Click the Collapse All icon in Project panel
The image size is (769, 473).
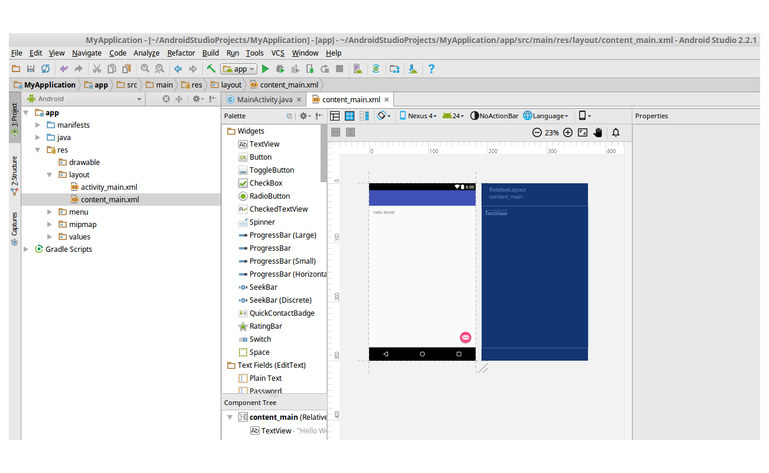tap(179, 99)
